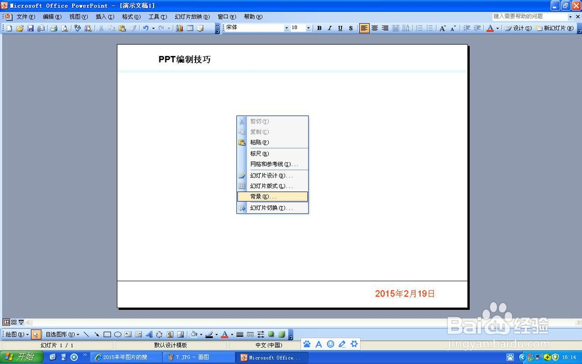Open line color dropdown arrow in drawing toolbar
582x364 pixels.
217,334
